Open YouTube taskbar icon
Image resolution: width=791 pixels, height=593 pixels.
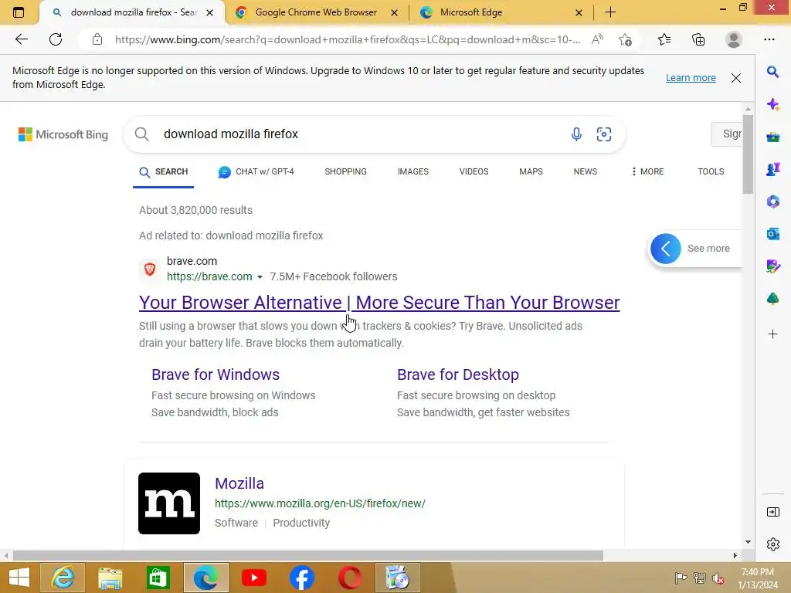coord(253,578)
